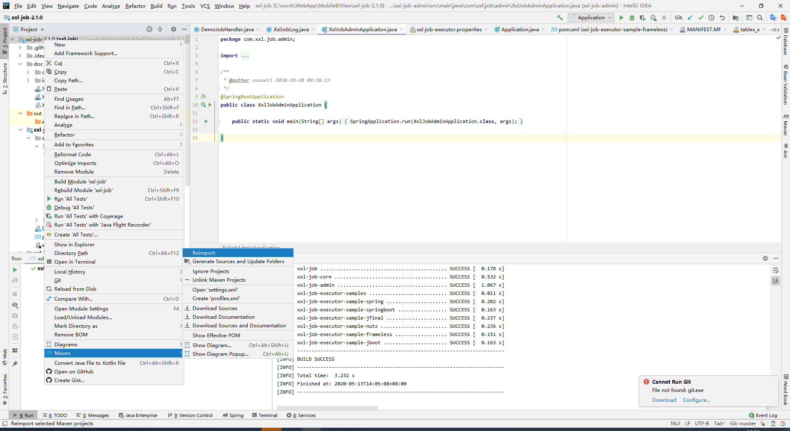Image resolution: width=790 pixels, height=431 pixels.
Task: Click the pin tab icon in Run panel
Action: click(x=15, y=364)
